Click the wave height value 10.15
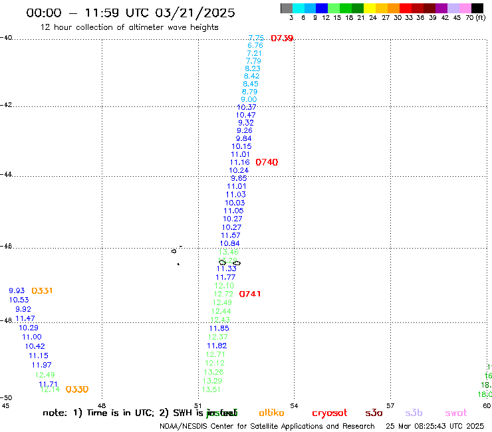 241,146
